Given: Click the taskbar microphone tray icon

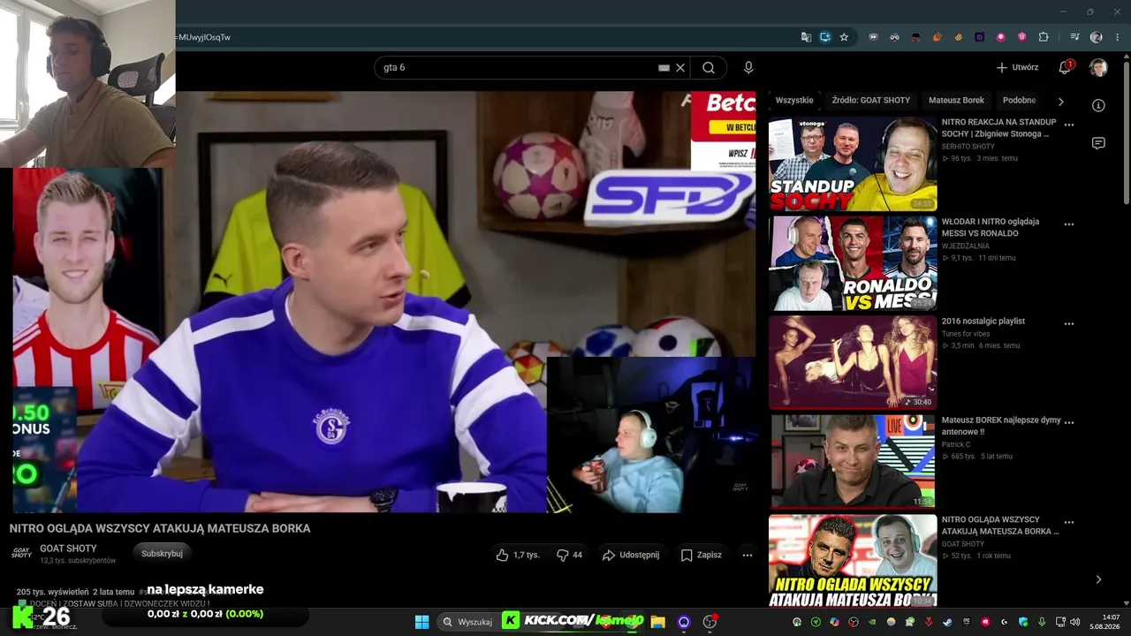Looking at the screenshot, I should point(1042,622).
